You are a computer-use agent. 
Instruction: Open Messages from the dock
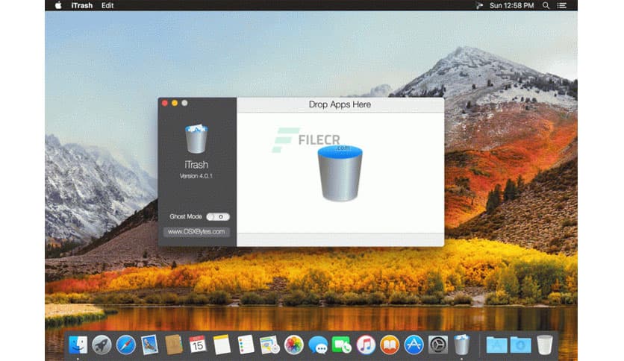(x=318, y=344)
